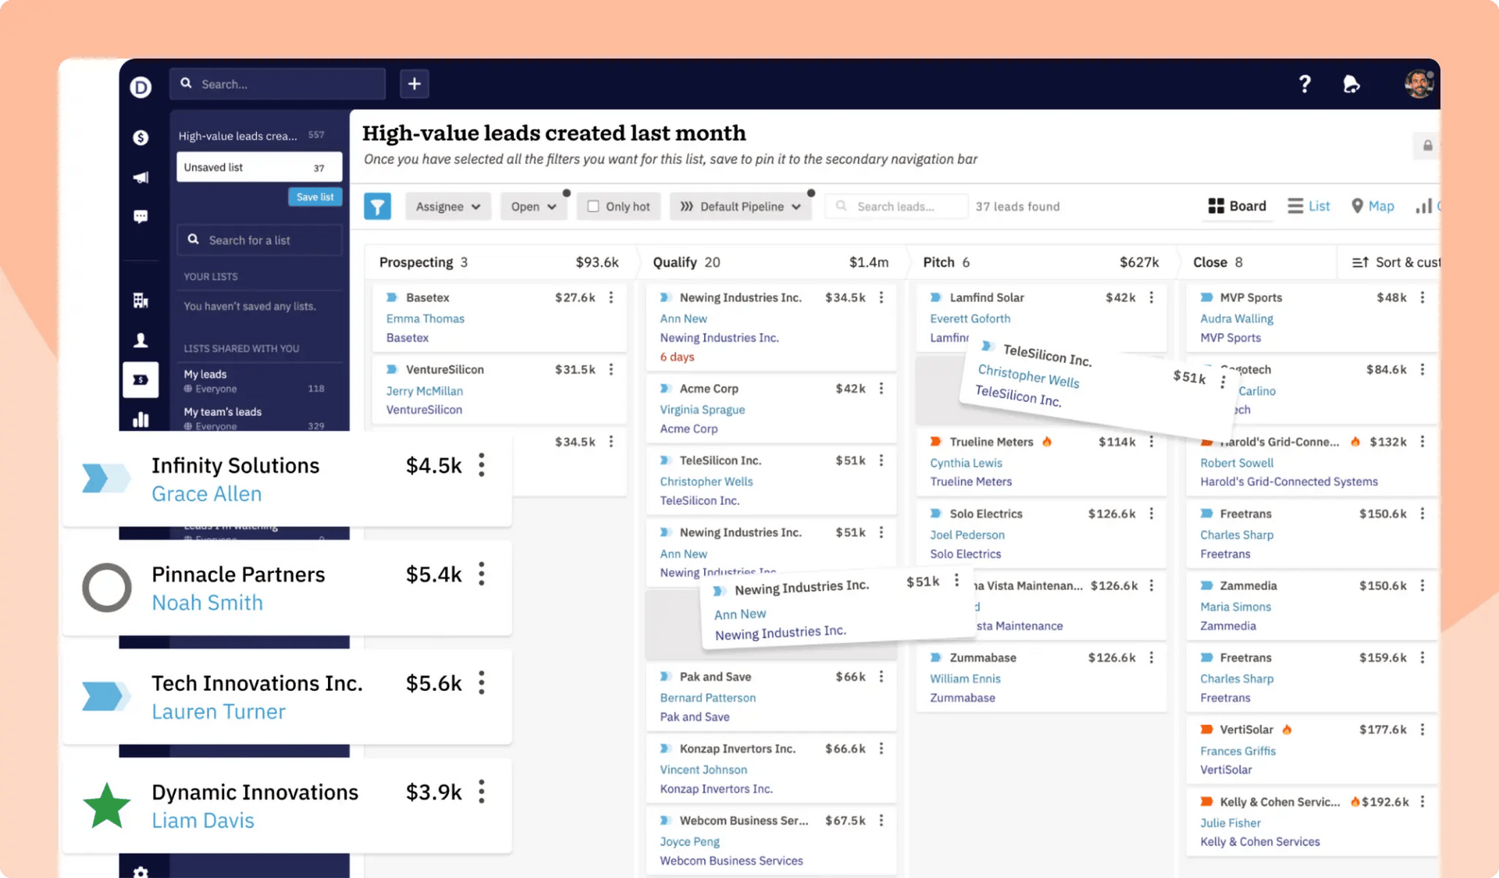Select the contacts person icon in sidebar
Screen dimensions: 1499x878
click(x=141, y=340)
